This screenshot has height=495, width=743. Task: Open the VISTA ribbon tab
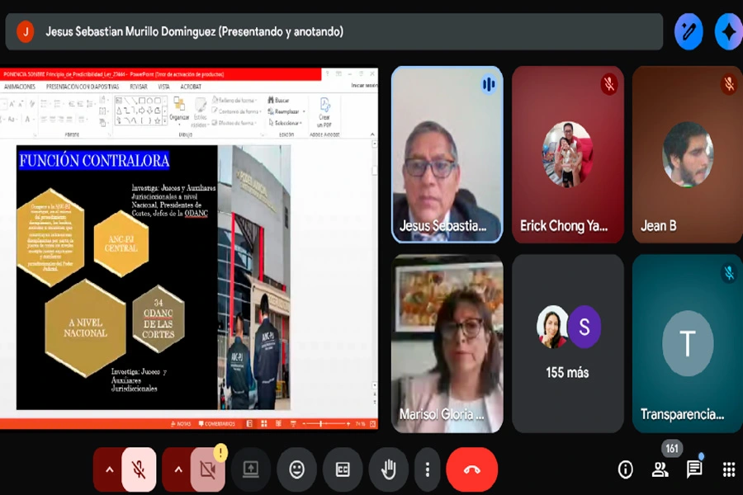click(163, 86)
